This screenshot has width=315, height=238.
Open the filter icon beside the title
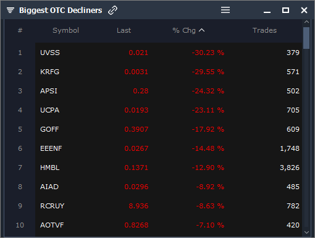coord(10,10)
